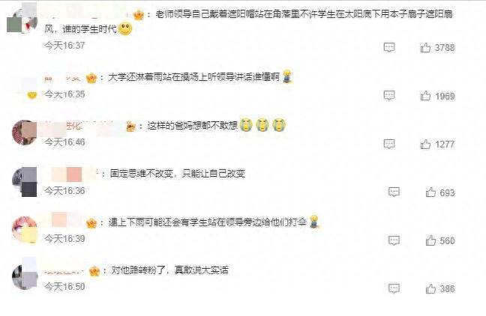Reply to the 16:50 comment

394,288
